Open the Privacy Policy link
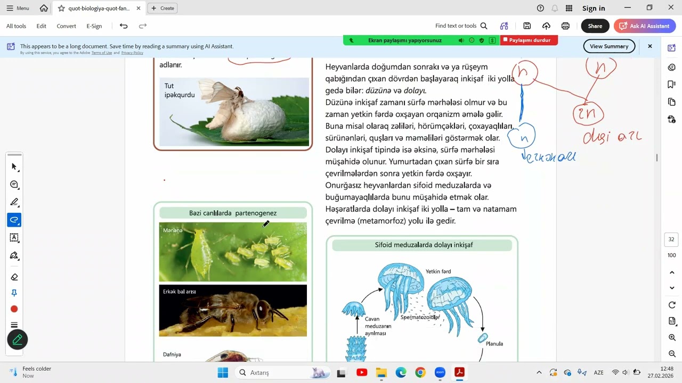Viewport: 682px width, 383px height. (132, 53)
